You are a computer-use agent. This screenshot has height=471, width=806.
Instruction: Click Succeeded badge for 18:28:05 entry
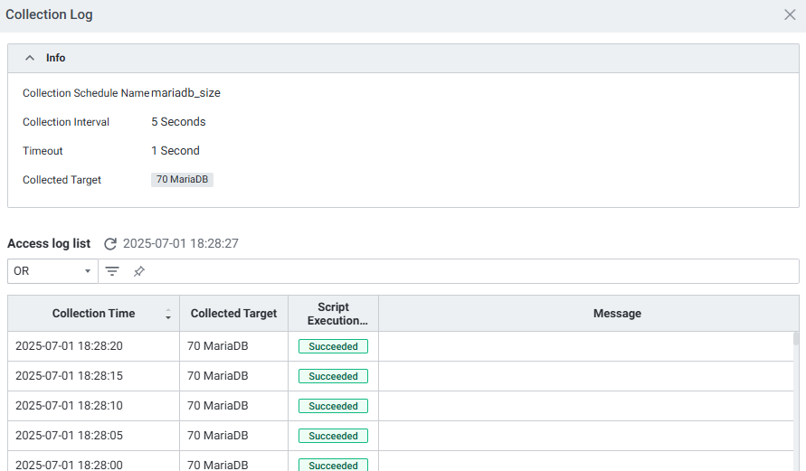tap(333, 436)
